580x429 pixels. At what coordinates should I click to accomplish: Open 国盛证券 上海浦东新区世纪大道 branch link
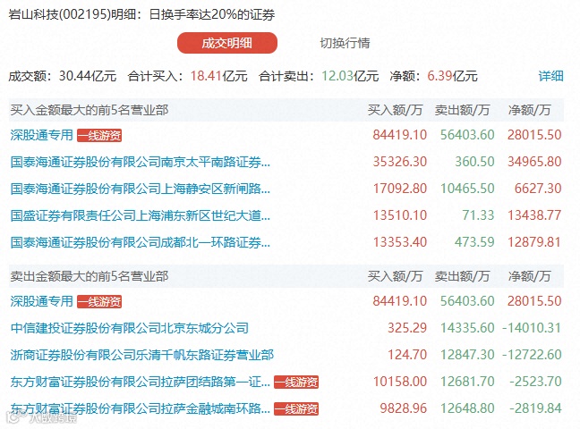click(141, 215)
